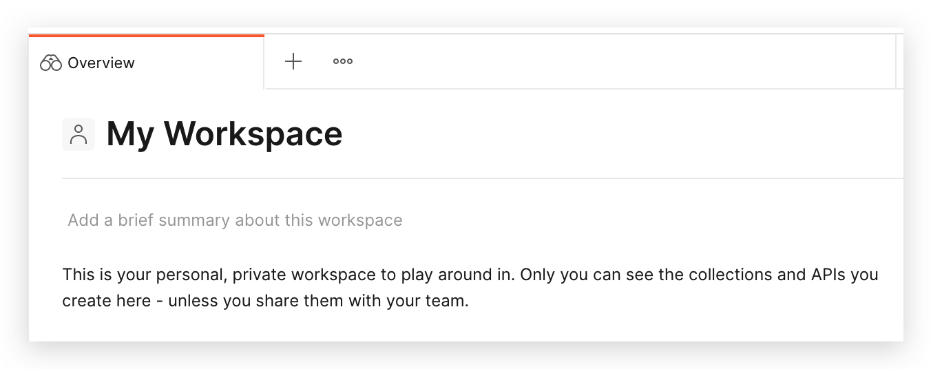Image resolution: width=931 pixels, height=369 pixels.
Task: Click the workspace description paragraph
Action: (470, 288)
